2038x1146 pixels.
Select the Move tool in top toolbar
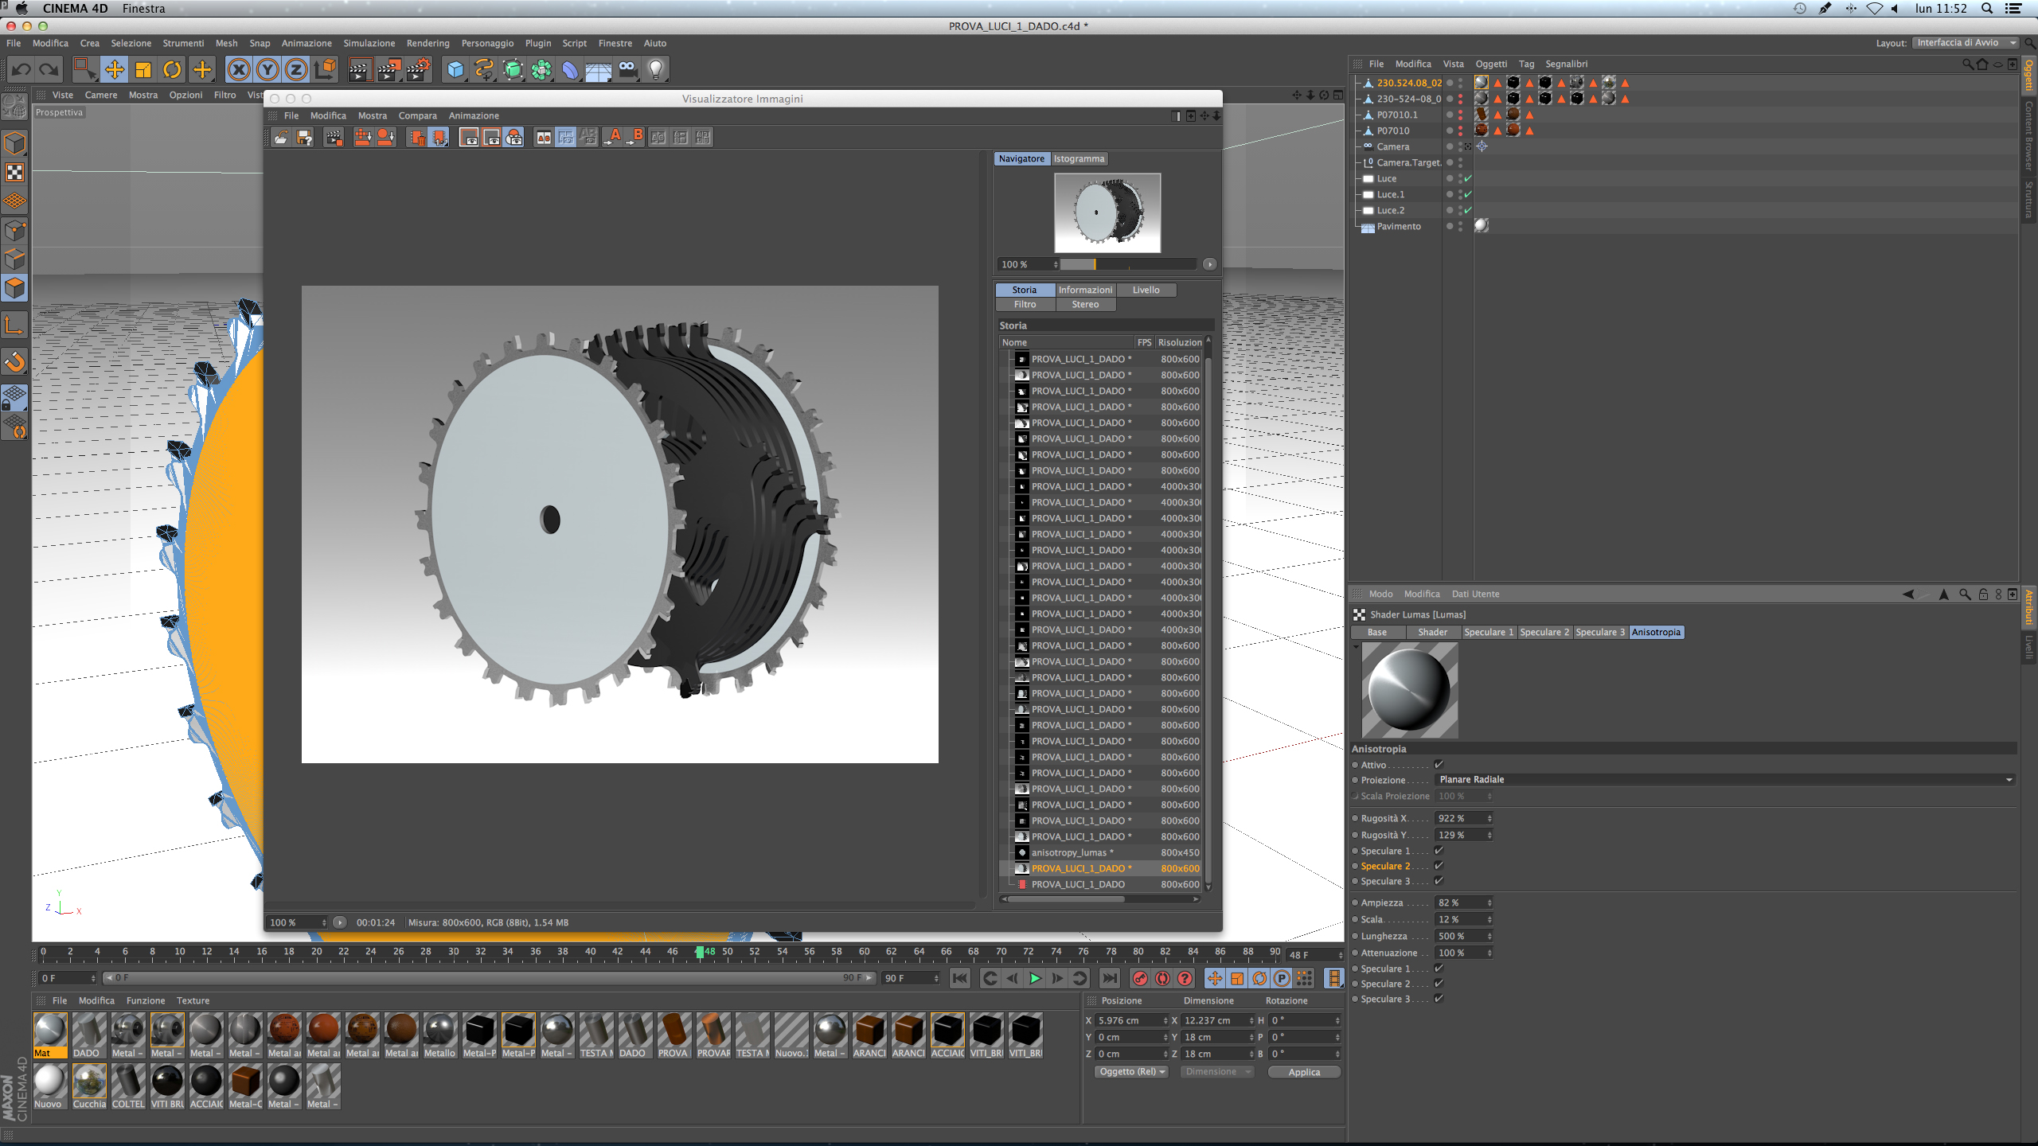tap(114, 70)
